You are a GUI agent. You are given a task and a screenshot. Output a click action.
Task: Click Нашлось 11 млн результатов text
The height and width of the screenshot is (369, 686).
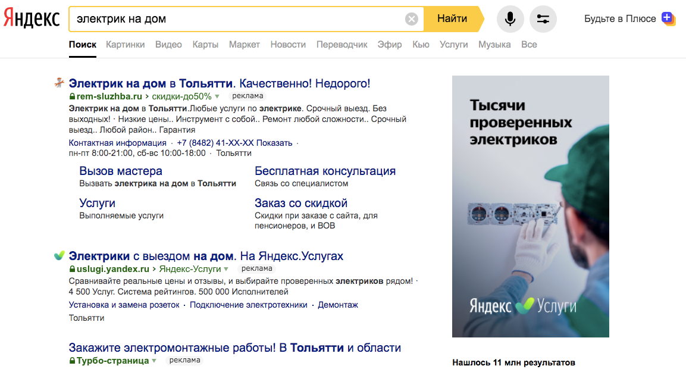click(x=513, y=362)
